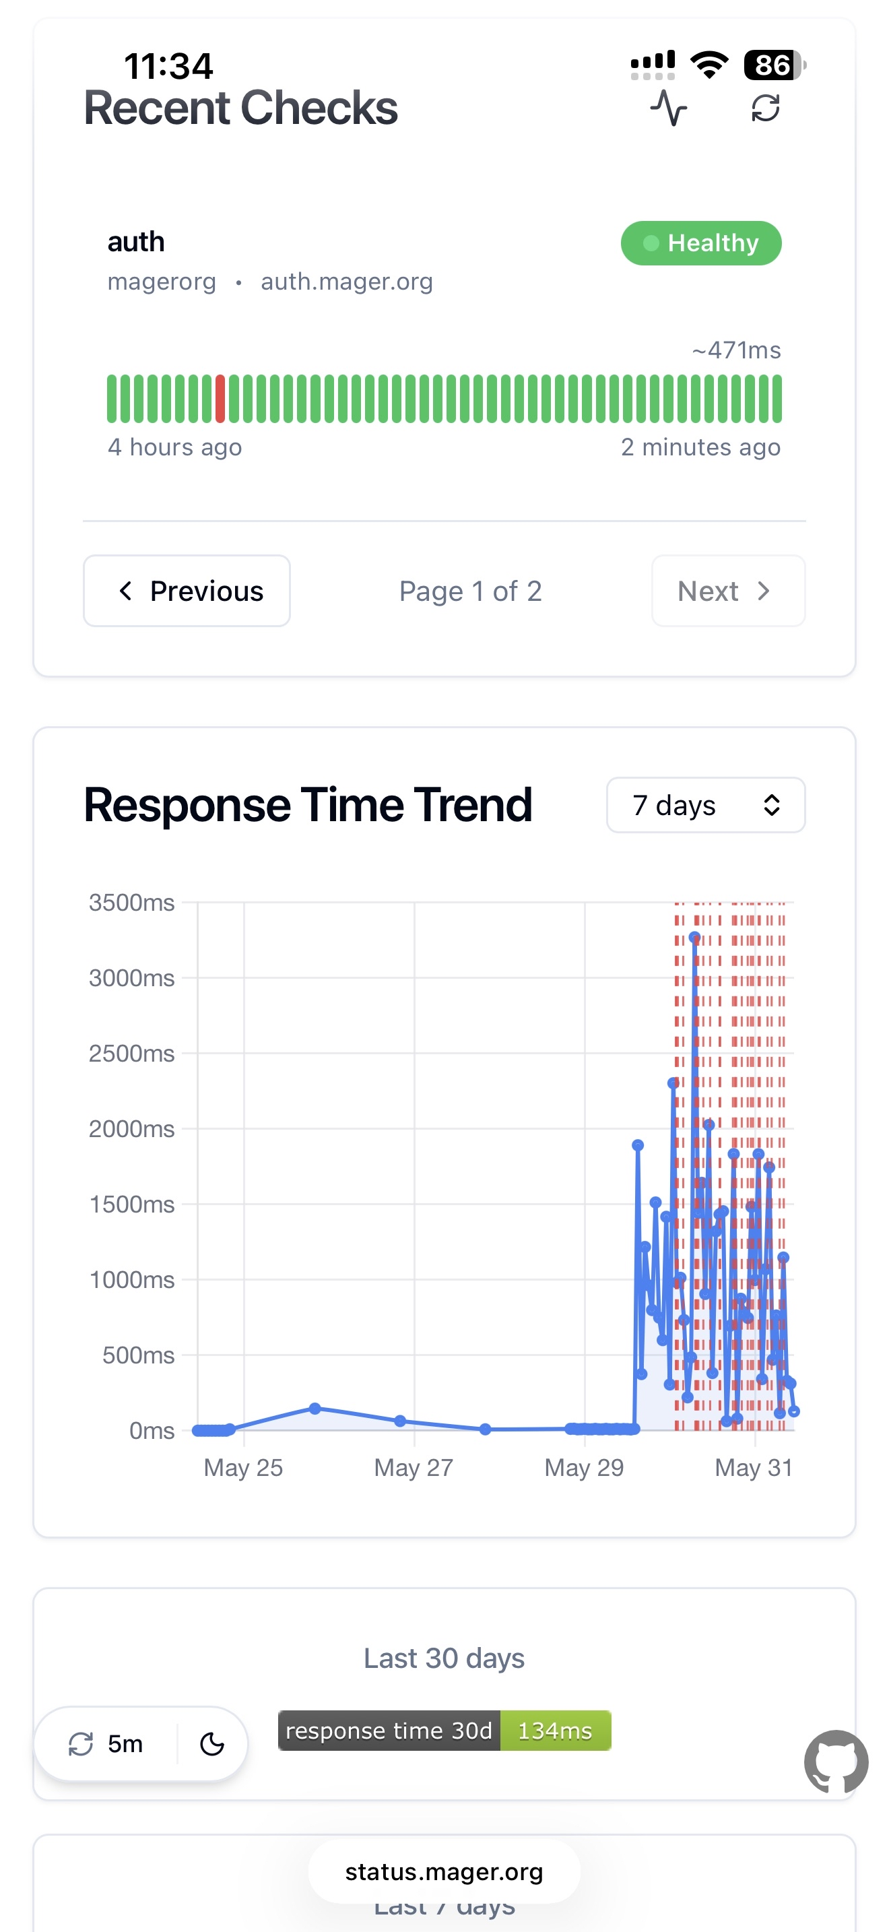Viewport: 889px width, 1932px height.
Task: Click the ~471ms average response label
Action: tap(736, 350)
